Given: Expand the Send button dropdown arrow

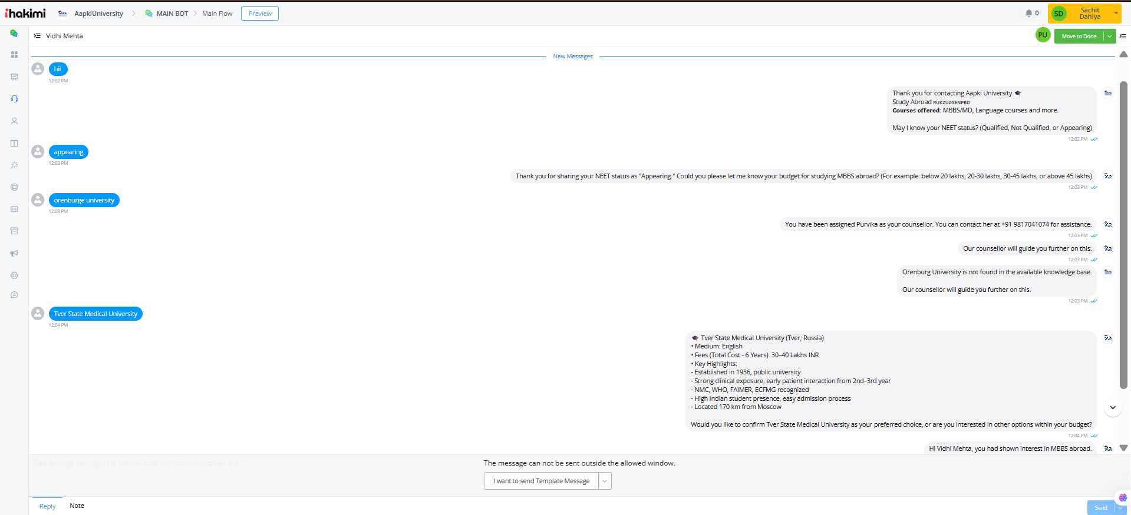Looking at the screenshot, I should coord(1120,507).
